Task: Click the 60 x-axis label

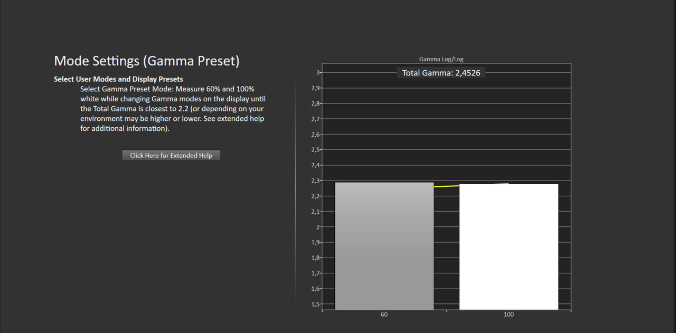Action: 384,315
